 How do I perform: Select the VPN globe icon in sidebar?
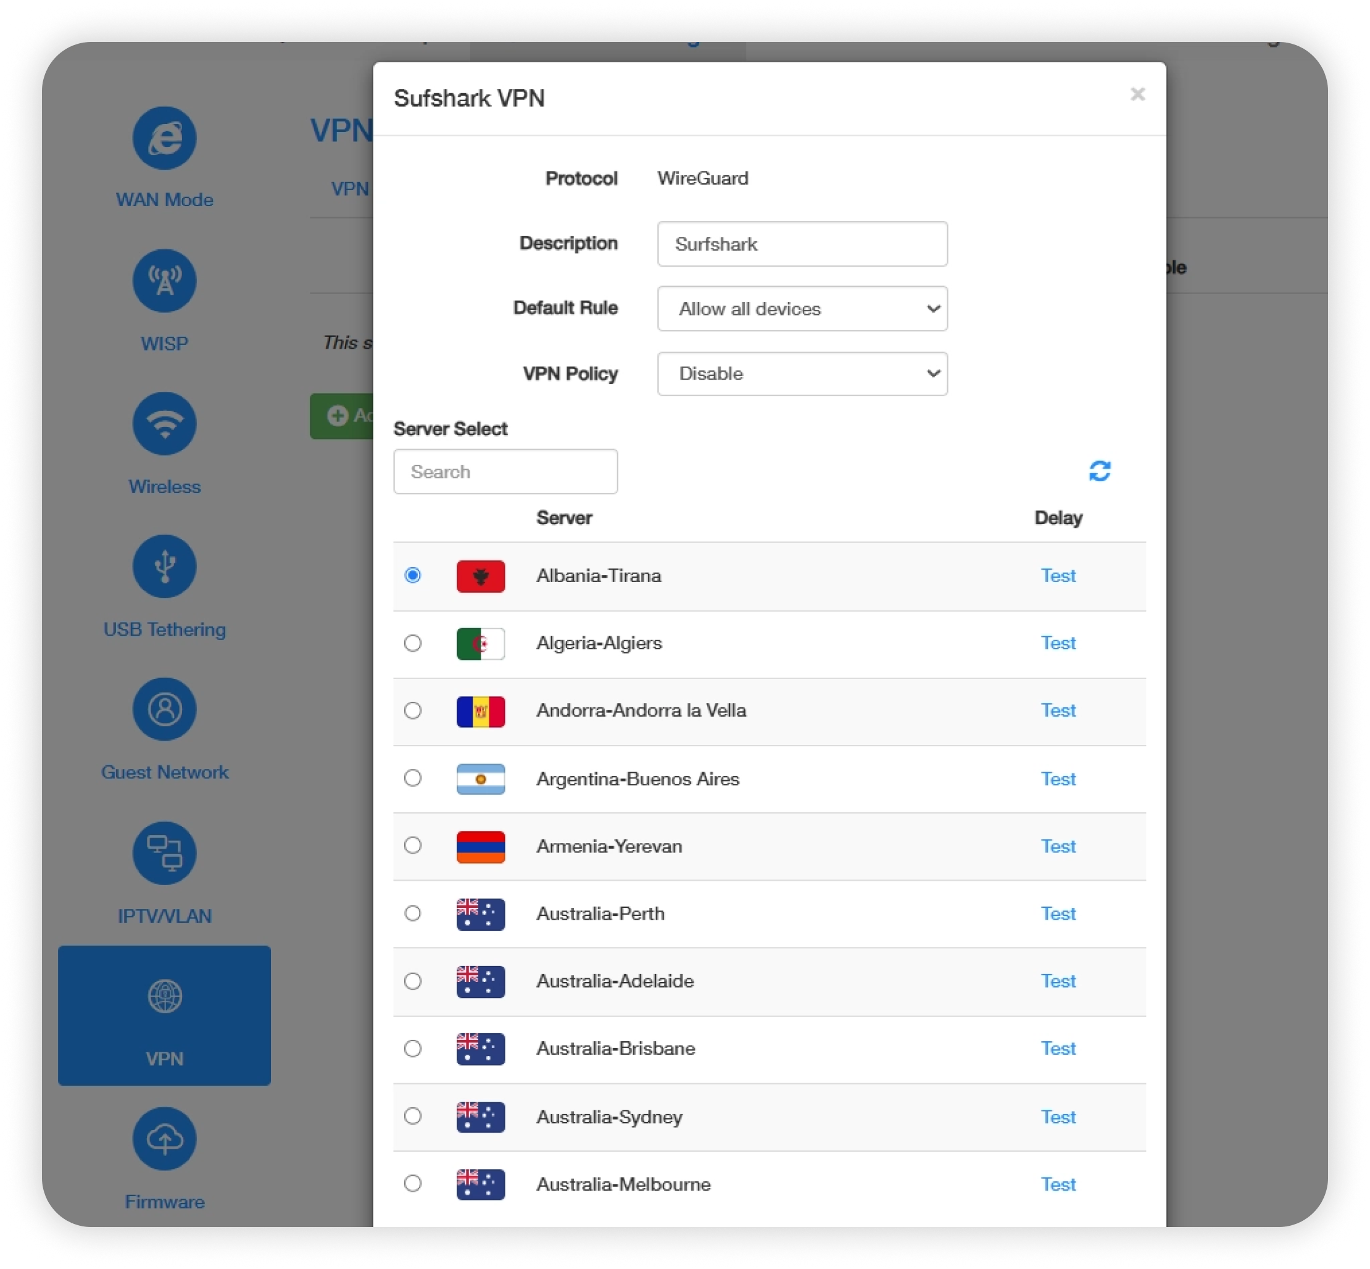165,996
